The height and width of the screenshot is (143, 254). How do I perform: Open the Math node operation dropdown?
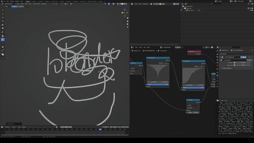[193, 105]
